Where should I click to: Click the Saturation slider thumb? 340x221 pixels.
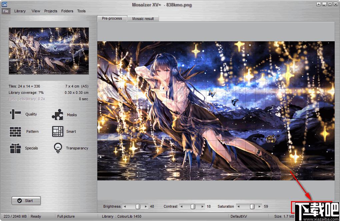(x=252, y=206)
